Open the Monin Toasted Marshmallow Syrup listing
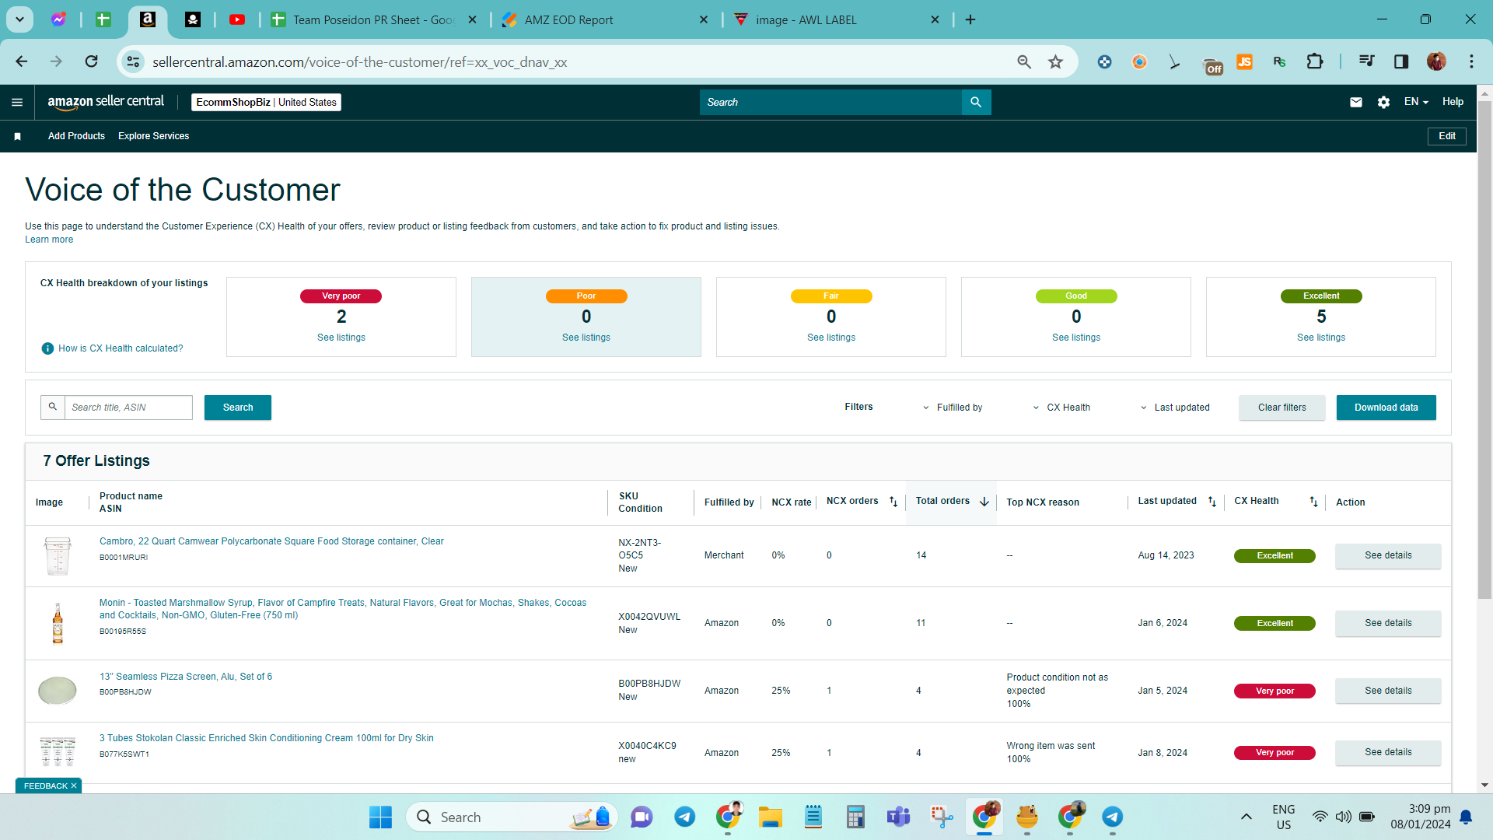 pos(343,609)
